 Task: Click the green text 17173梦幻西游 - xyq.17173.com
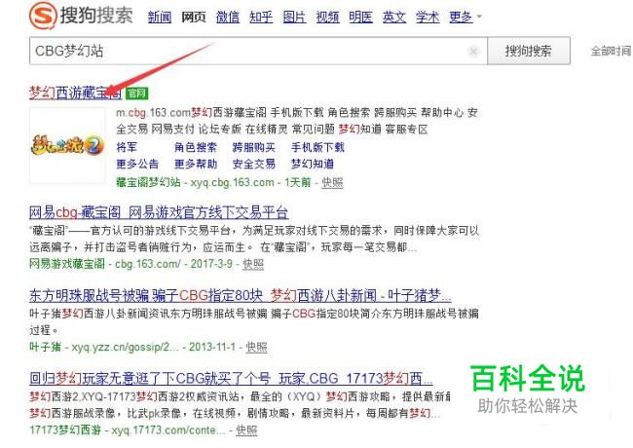click(128, 430)
